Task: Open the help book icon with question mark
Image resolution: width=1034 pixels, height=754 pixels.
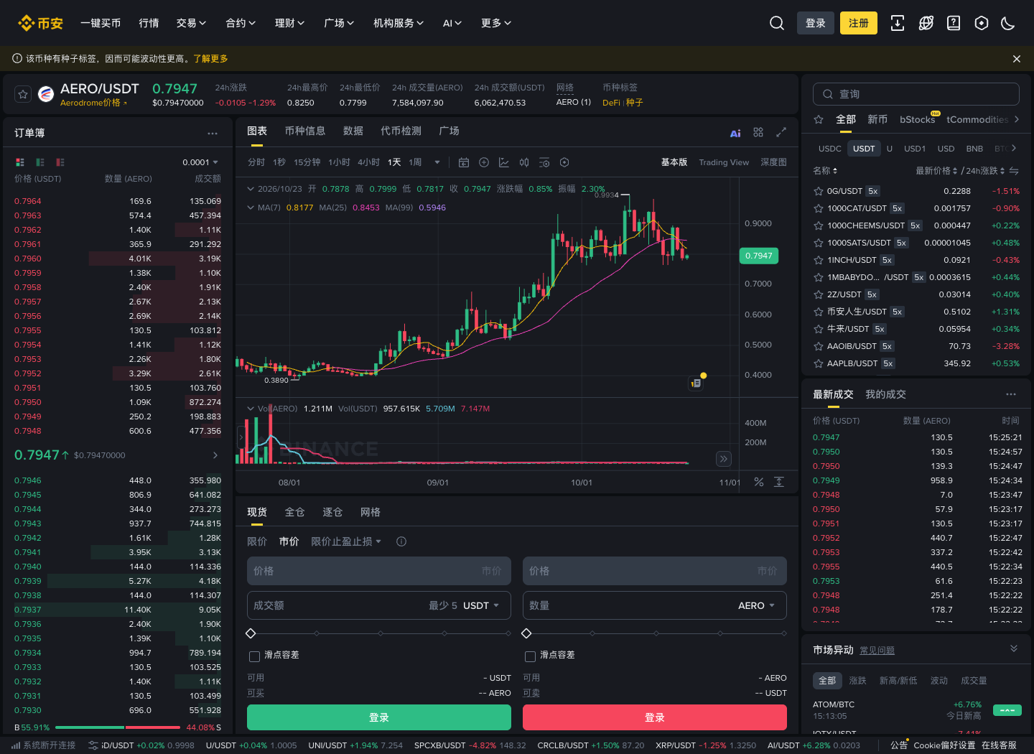Action: pyautogui.click(x=954, y=23)
